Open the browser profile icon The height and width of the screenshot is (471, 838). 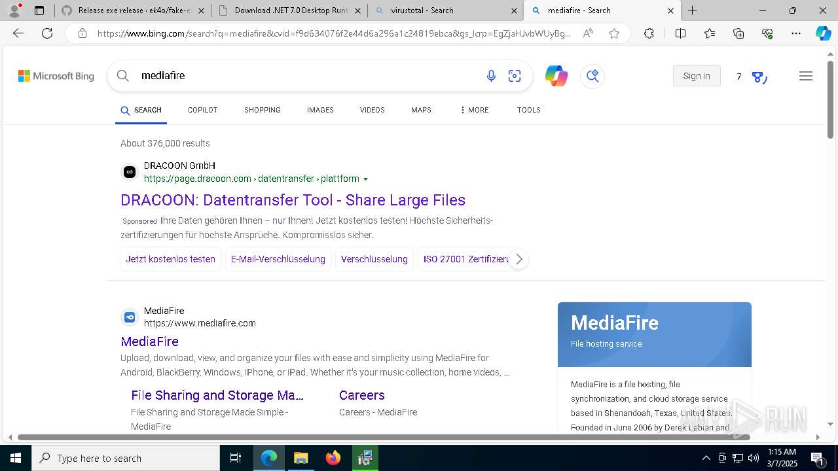click(x=14, y=10)
